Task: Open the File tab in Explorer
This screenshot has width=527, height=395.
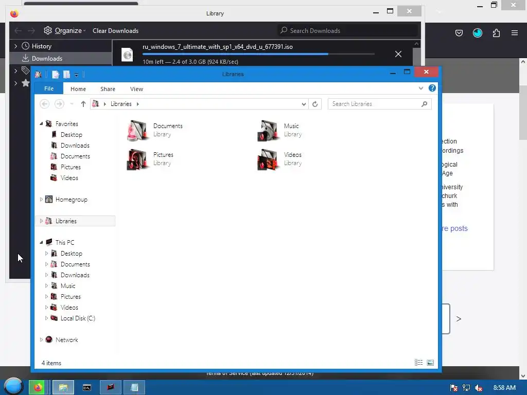Action: 49,88
